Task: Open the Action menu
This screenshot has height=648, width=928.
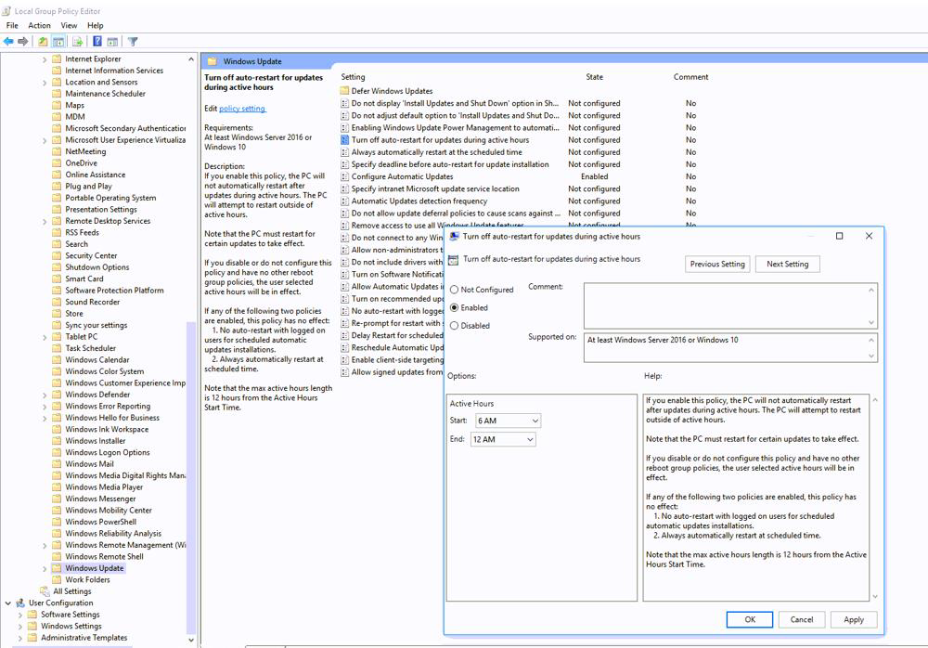Action: (39, 26)
